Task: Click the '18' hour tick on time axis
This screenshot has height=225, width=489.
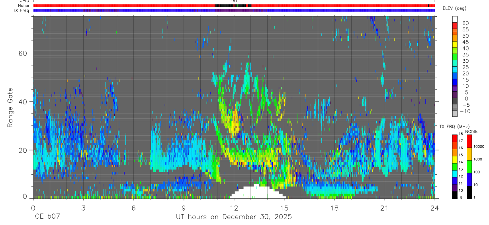Action: 334,208
